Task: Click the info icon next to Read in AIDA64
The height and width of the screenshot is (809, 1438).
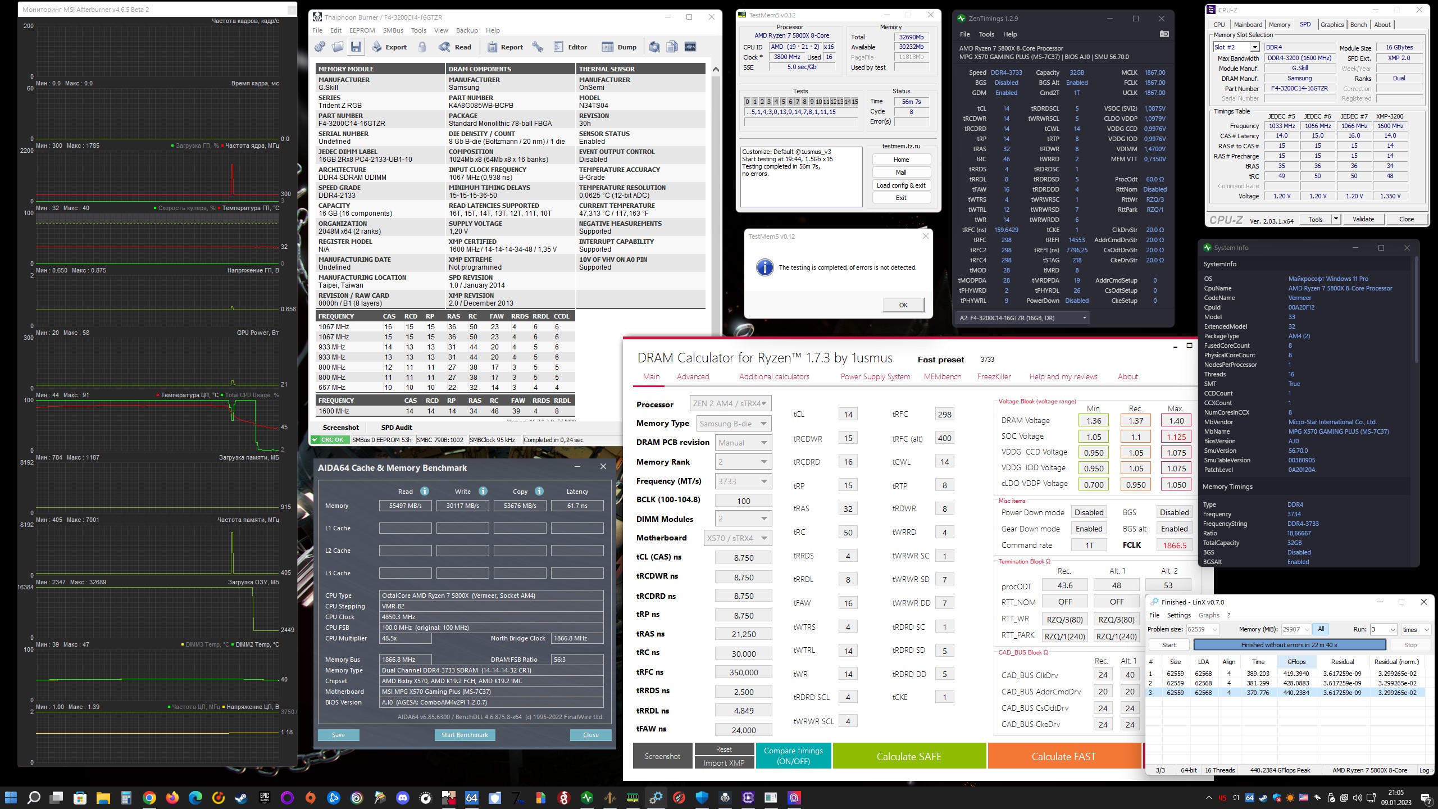Action: coord(425,491)
